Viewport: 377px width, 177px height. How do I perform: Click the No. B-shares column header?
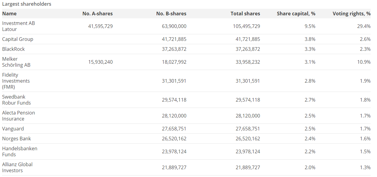pyautogui.click(x=171, y=14)
